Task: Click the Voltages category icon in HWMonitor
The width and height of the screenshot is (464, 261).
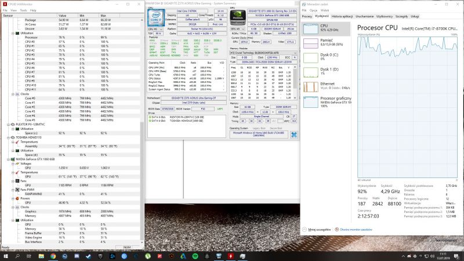Action: tap(17, 164)
